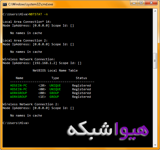Image resolution: width=160 pixels, height=150 pixels.
Task: Click the window title text cmd.exe
Action: pyautogui.click(x=31, y=4)
